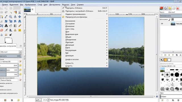Click the foreground/background color swatch
The image size is (182, 102).
[8, 41]
